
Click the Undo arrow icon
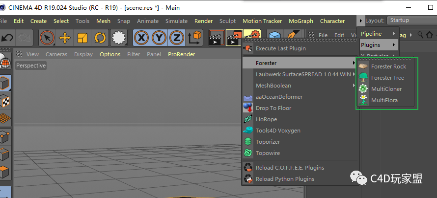pyautogui.click(x=7, y=38)
